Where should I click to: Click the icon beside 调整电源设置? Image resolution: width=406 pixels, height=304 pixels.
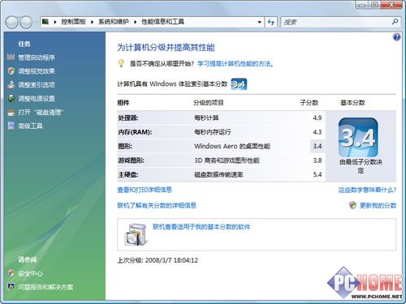pyautogui.click(x=11, y=98)
